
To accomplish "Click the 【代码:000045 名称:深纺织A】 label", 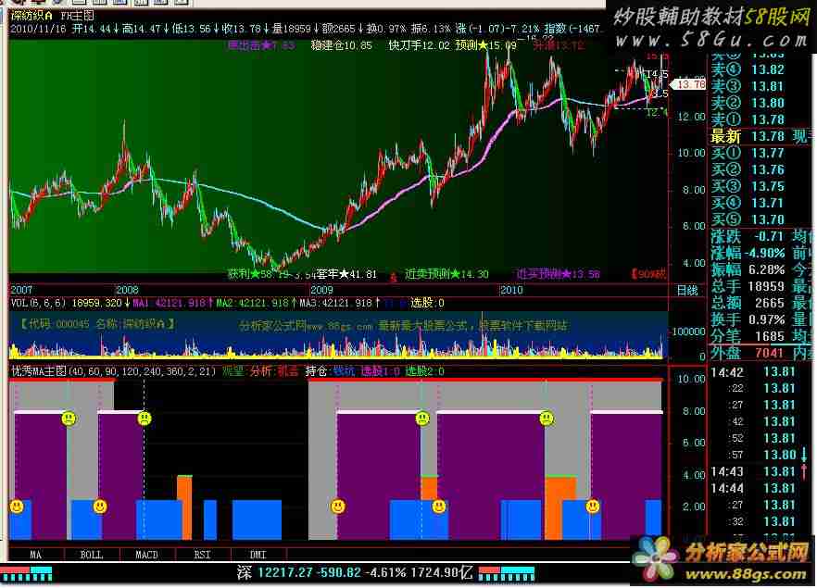I will 96,324.
